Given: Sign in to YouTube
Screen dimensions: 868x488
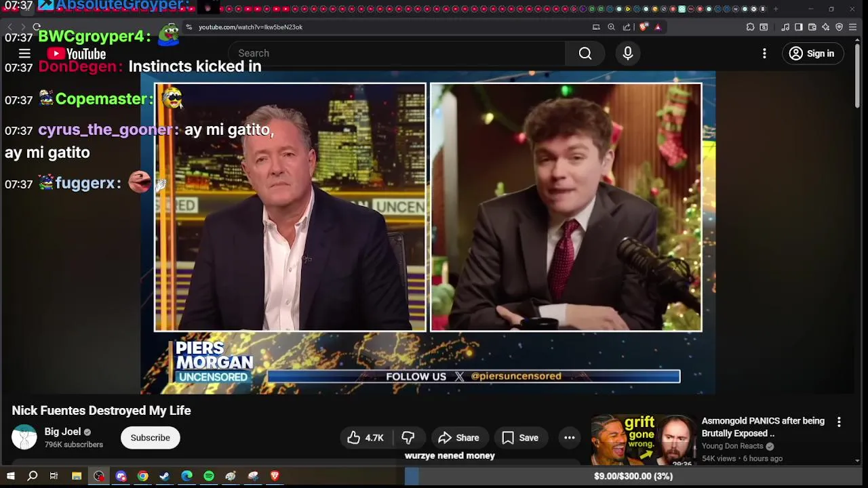Looking at the screenshot, I should tap(812, 54).
